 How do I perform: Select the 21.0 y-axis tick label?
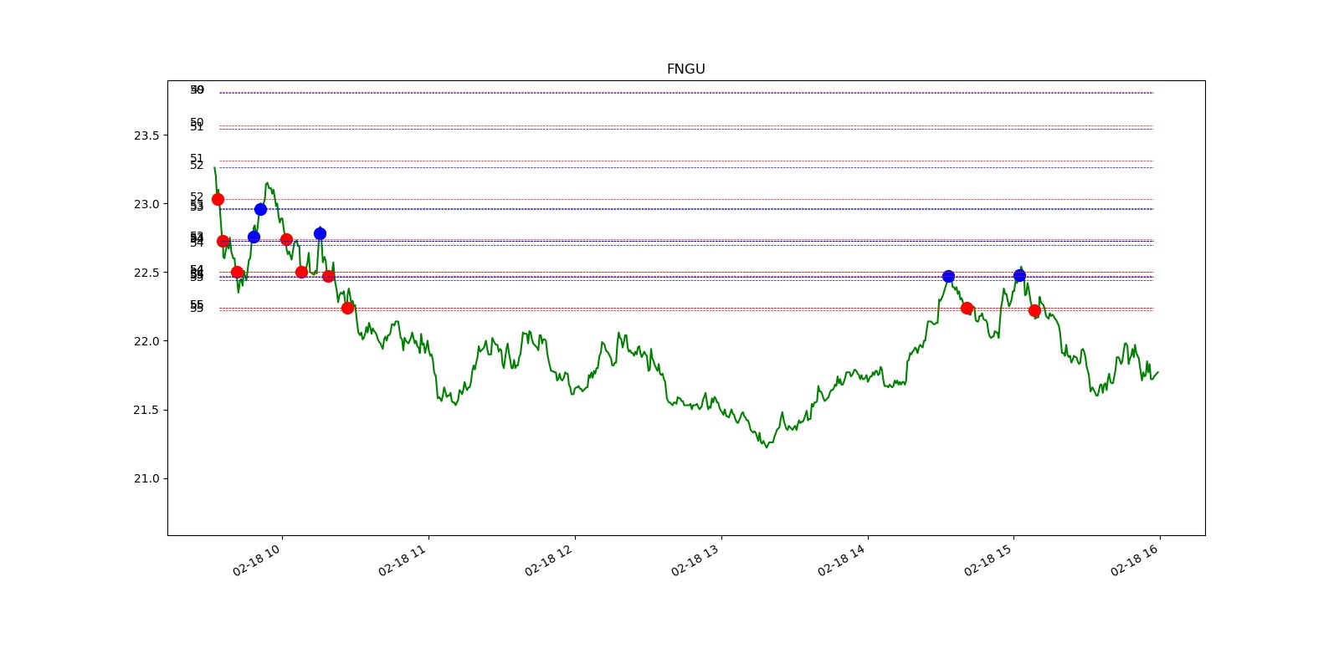point(146,478)
